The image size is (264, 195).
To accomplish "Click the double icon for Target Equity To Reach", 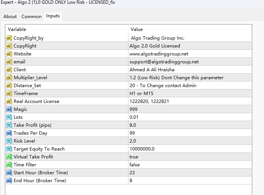I will click(x=9, y=149).
